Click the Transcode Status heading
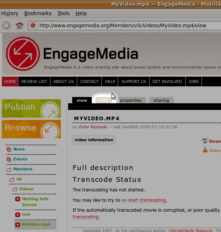The width and height of the screenshot is (221, 232). tap(107, 180)
